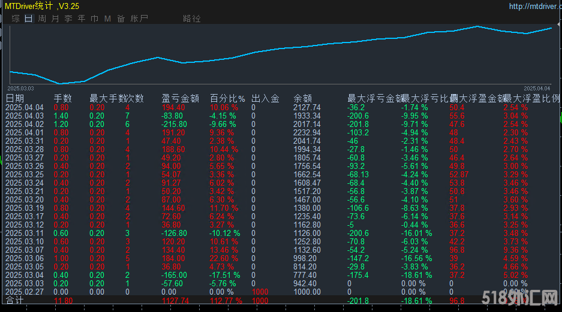Click the -215.80 loss value
The image size is (562, 312).
[174, 124]
